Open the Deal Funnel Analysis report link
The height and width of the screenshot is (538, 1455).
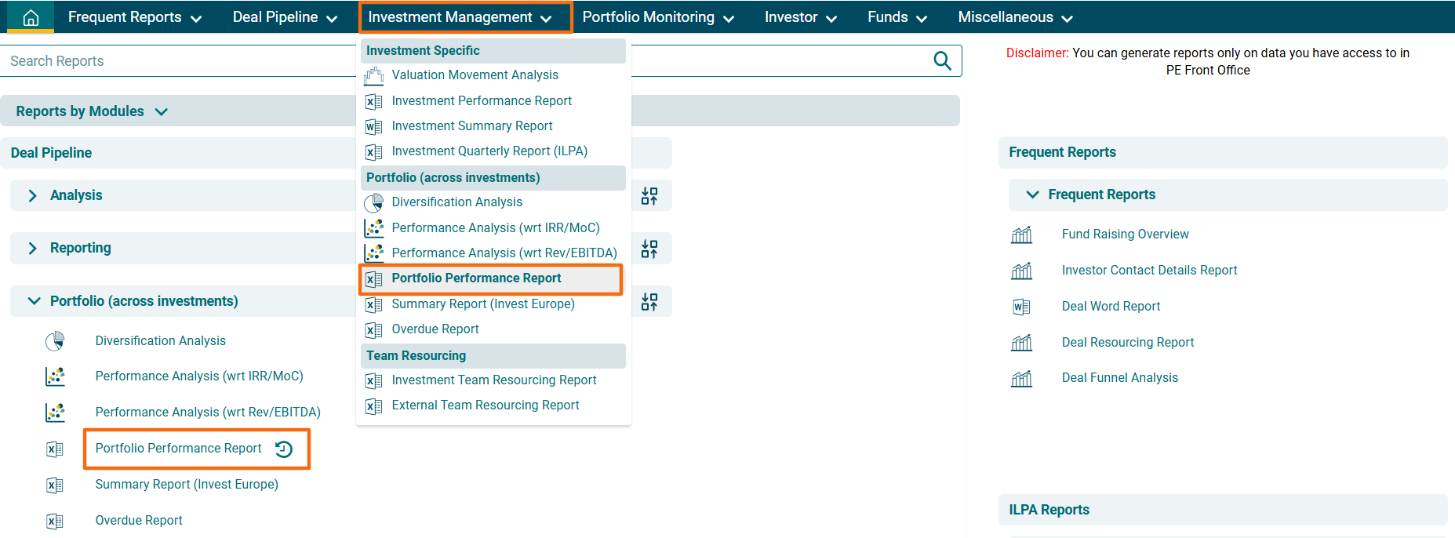point(1119,378)
